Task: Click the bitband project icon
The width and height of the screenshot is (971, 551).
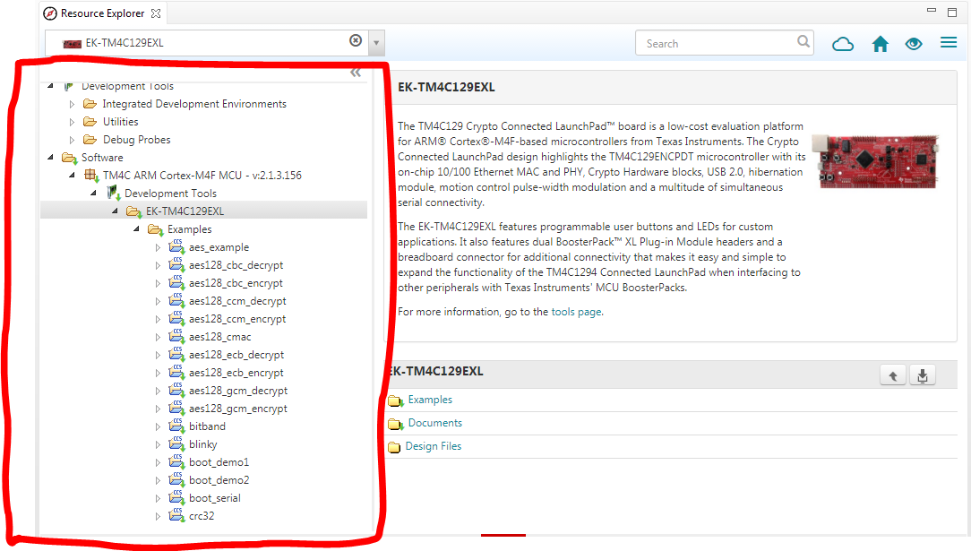Action: click(177, 426)
